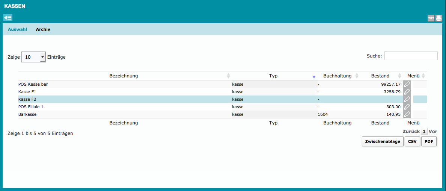
Task: Edit the POS Kasse bar entry
Action: (407, 84)
